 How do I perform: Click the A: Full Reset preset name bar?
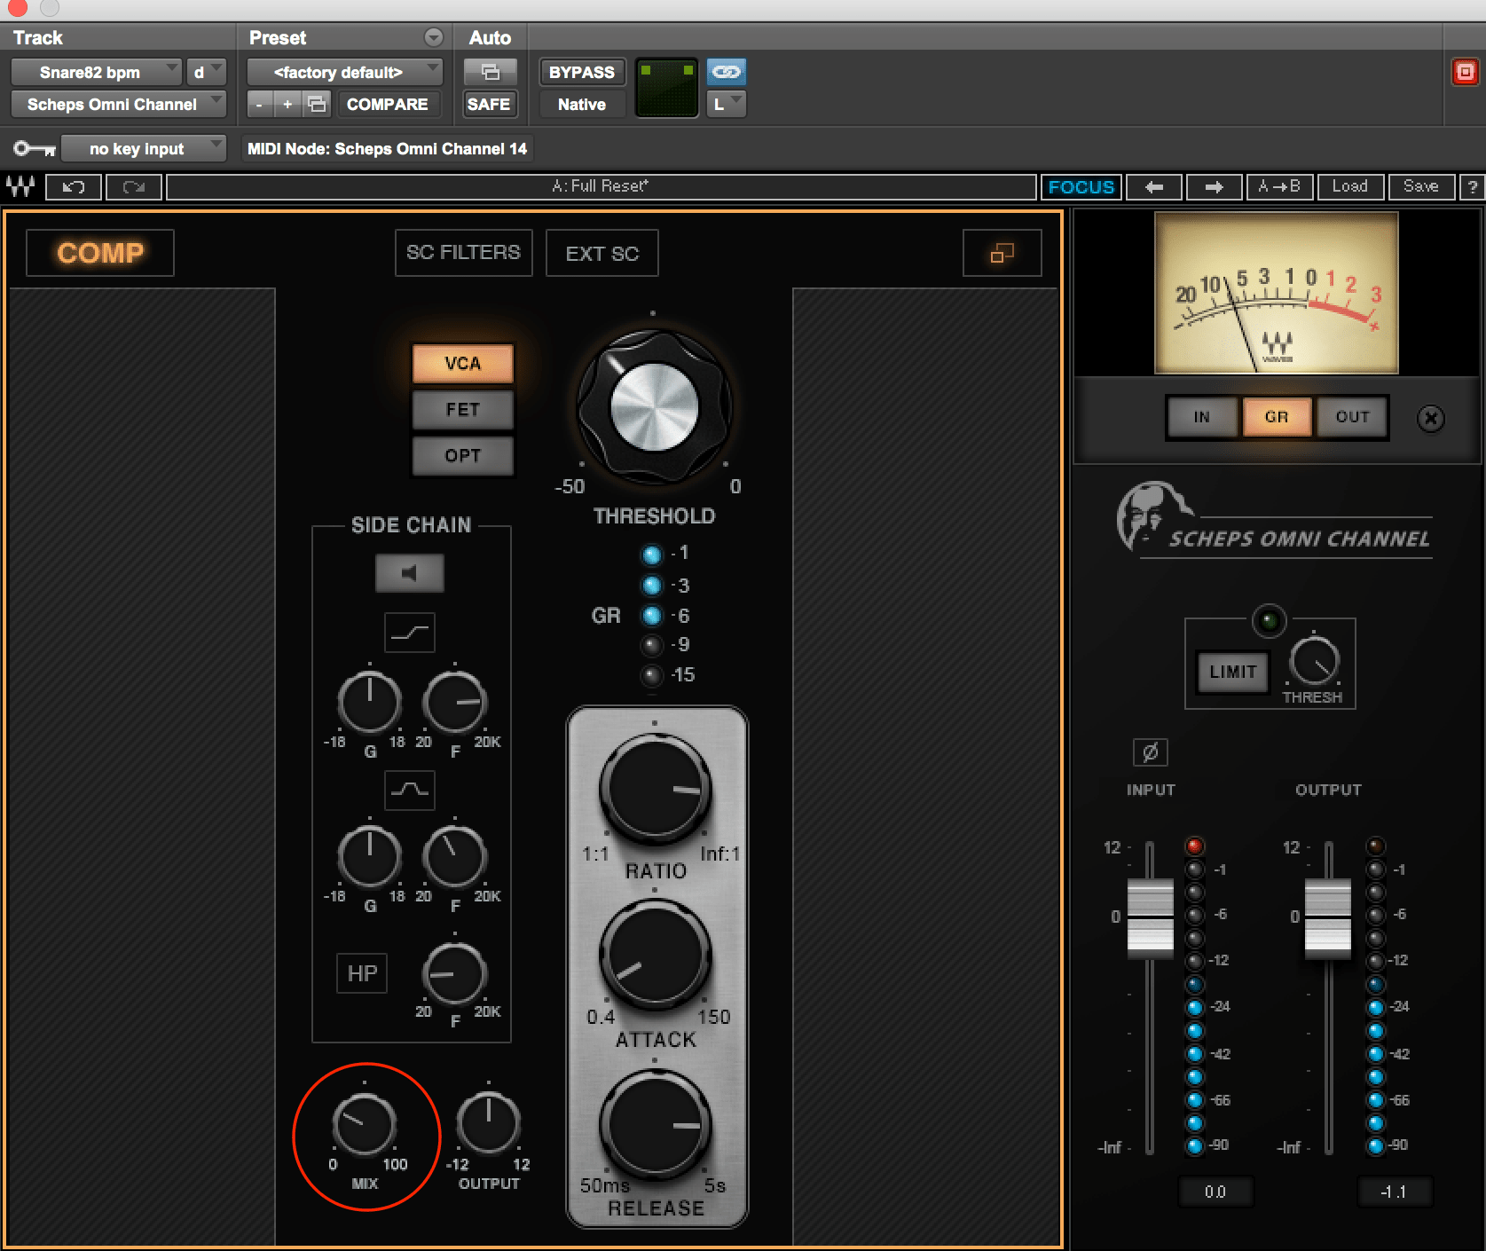(x=601, y=186)
